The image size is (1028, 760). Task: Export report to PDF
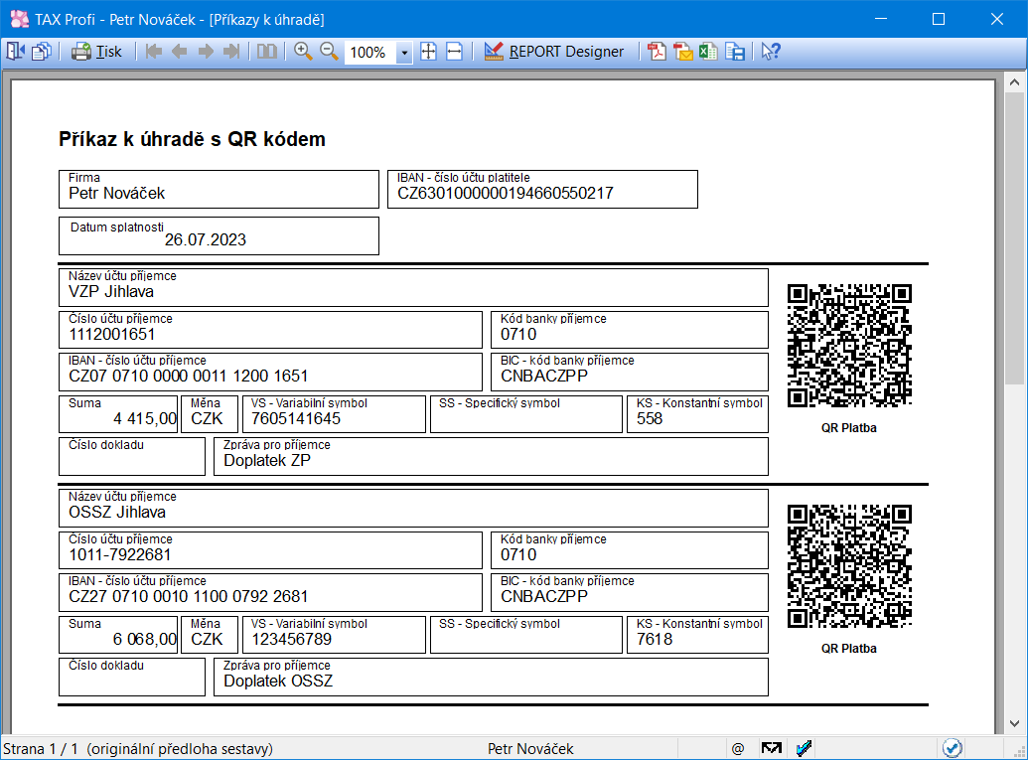coord(657,51)
